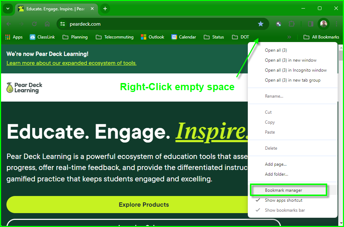Reload the current page
Screen dimensions: 344x227
click(x=34, y=24)
